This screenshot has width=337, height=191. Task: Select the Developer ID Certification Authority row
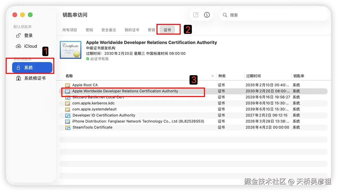pos(193,115)
